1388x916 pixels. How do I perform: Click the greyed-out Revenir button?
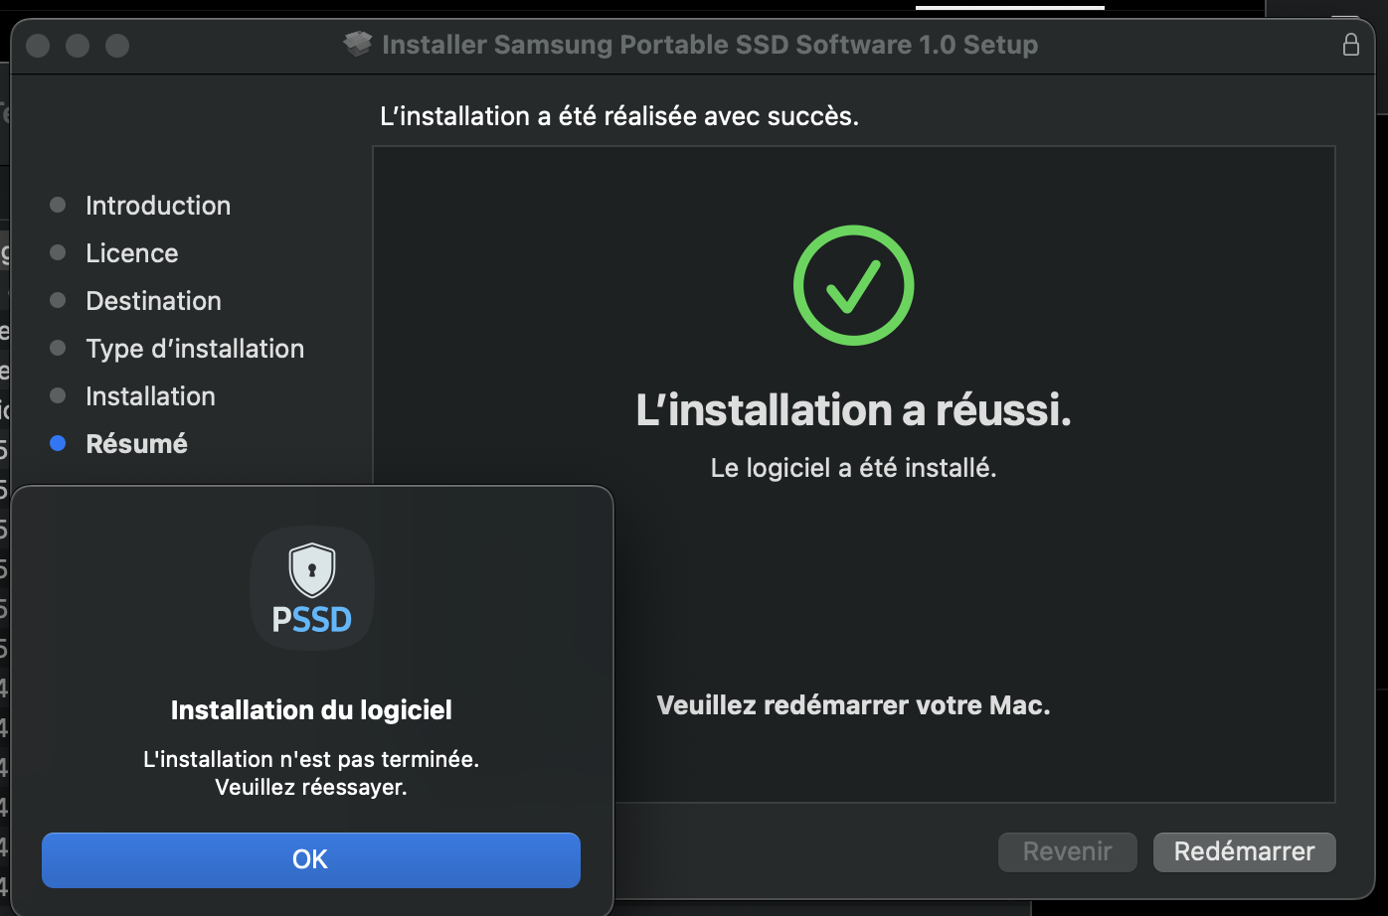(x=1067, y=851)
